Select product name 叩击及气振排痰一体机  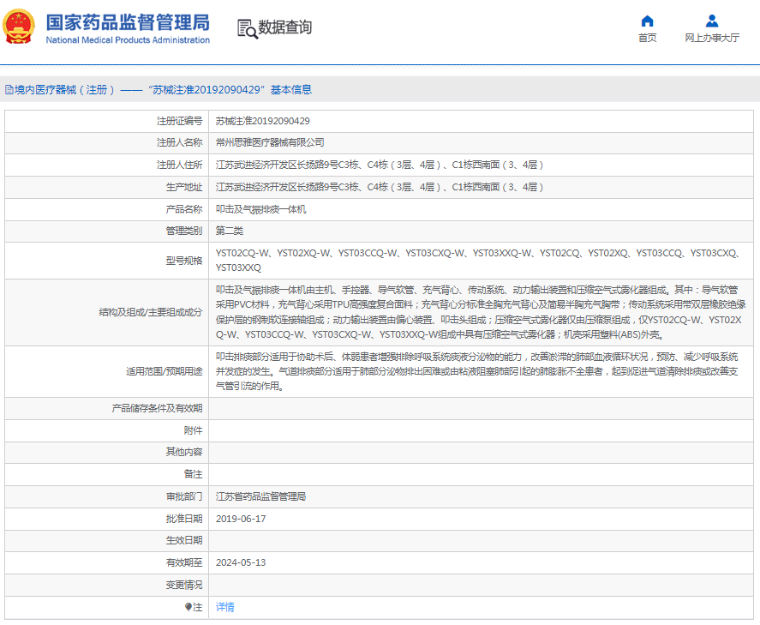tap(261, 209)
